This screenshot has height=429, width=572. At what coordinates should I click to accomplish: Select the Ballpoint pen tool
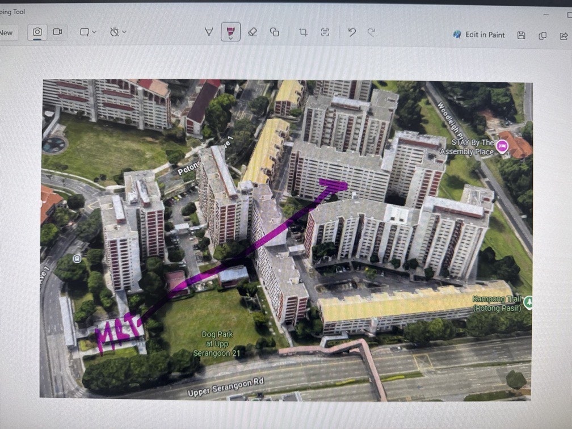pos(209,32)
